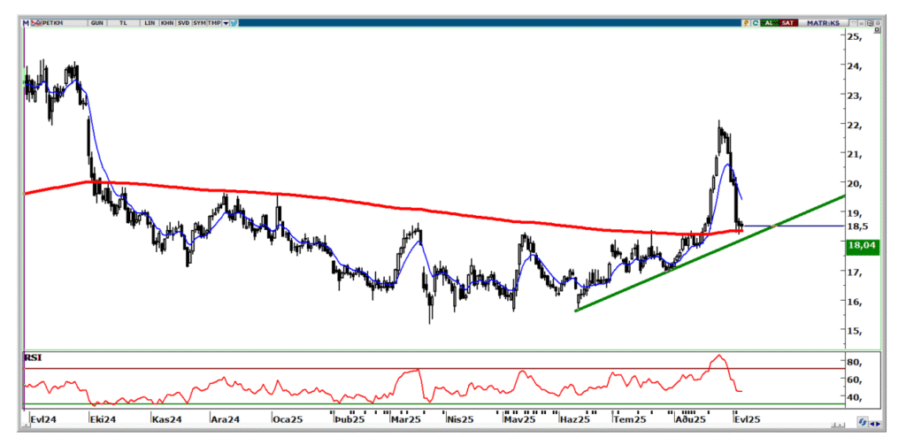Click the symbol chart icon beside PETKM

tap(36, 23)
